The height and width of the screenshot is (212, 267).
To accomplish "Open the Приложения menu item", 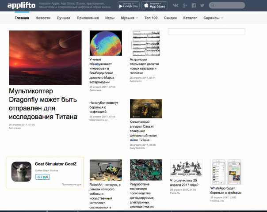I will pos(88,18).
